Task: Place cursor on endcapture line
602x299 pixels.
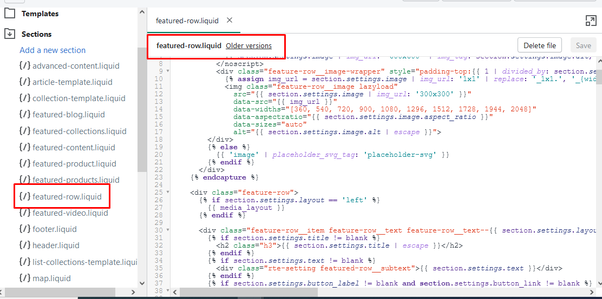Action: [x=224, y=177]
